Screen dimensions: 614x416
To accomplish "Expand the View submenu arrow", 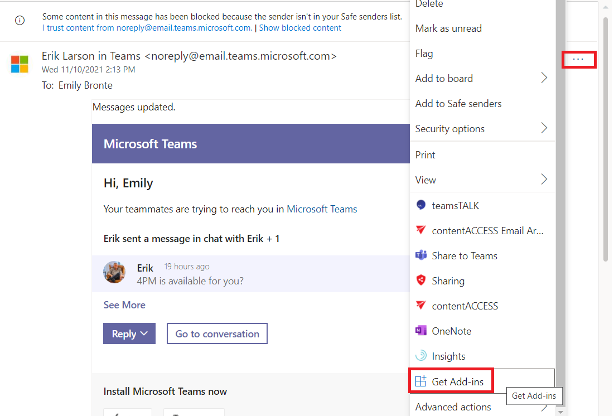I will pos(544,180).
